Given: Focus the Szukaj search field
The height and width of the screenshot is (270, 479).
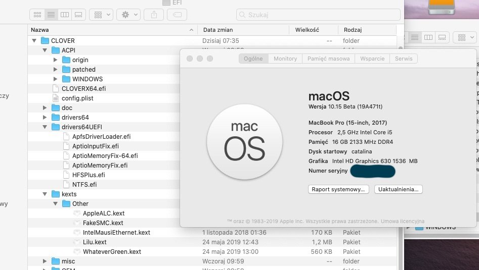Looking at the screenshot, I should coord(318,15).
